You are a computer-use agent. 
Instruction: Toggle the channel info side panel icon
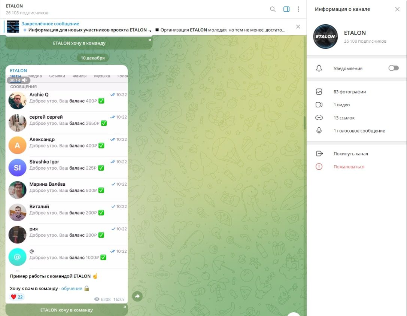point(286,9)
